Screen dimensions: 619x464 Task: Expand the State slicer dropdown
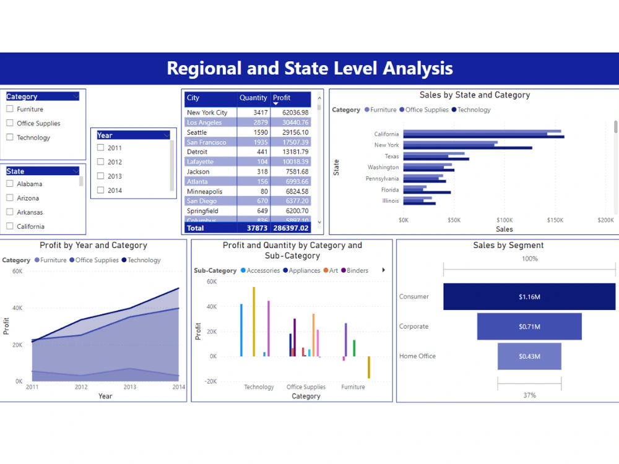point(77,171)
